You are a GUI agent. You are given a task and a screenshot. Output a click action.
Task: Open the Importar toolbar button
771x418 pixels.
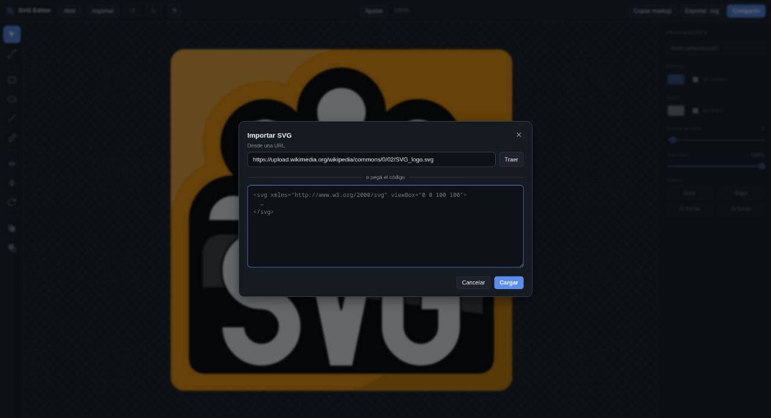point(103,11)
